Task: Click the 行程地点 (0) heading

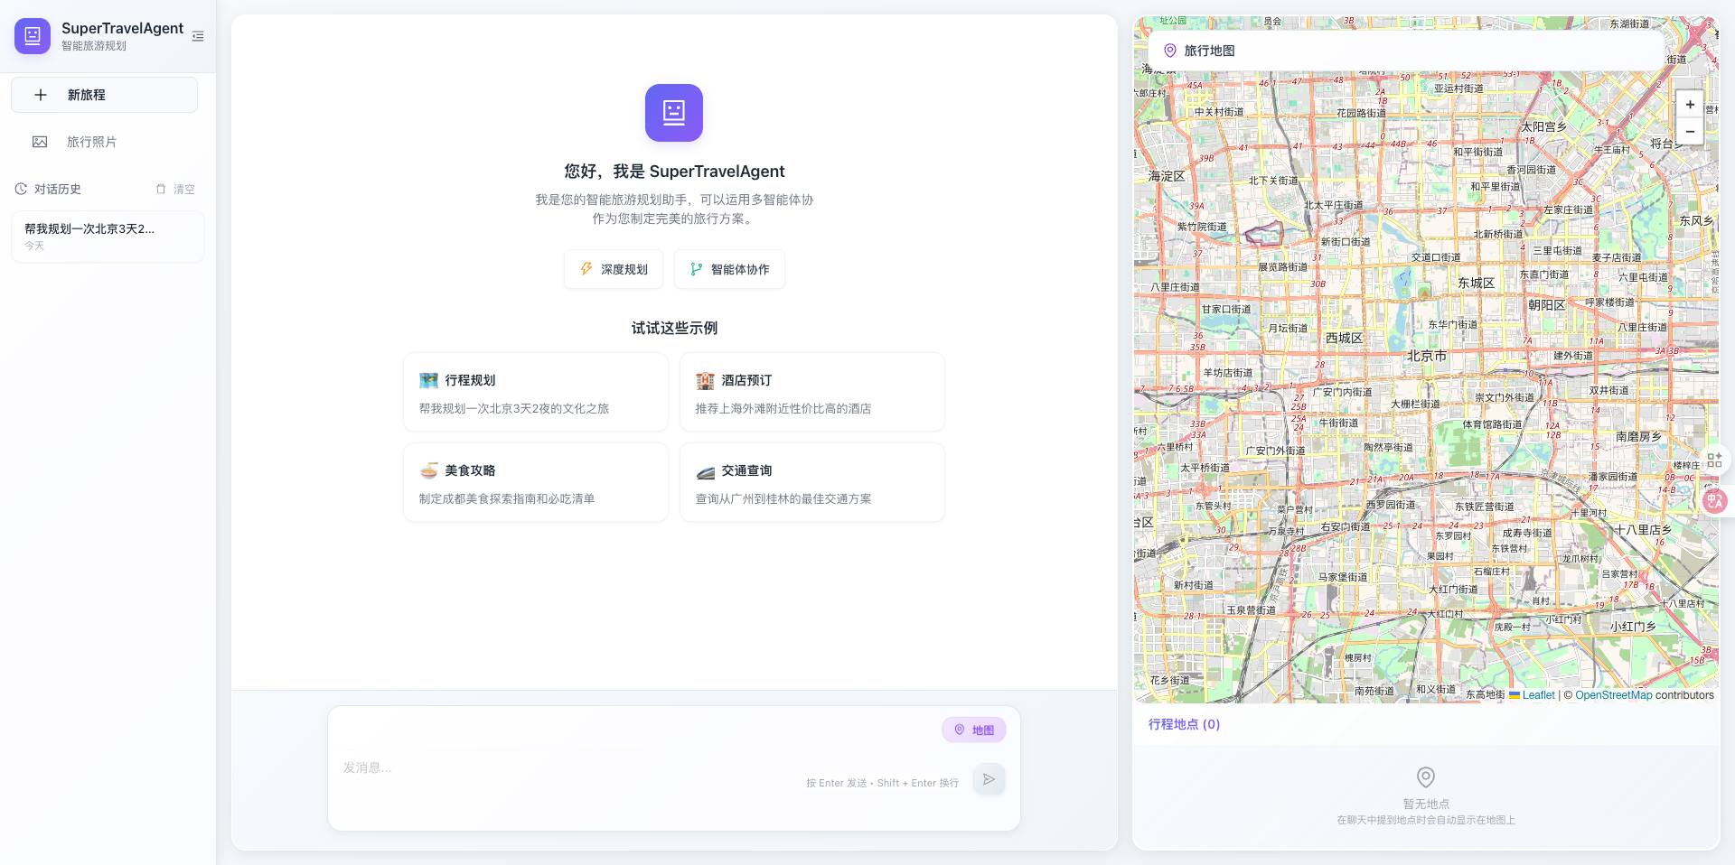Action: [x=1184, y=724]
